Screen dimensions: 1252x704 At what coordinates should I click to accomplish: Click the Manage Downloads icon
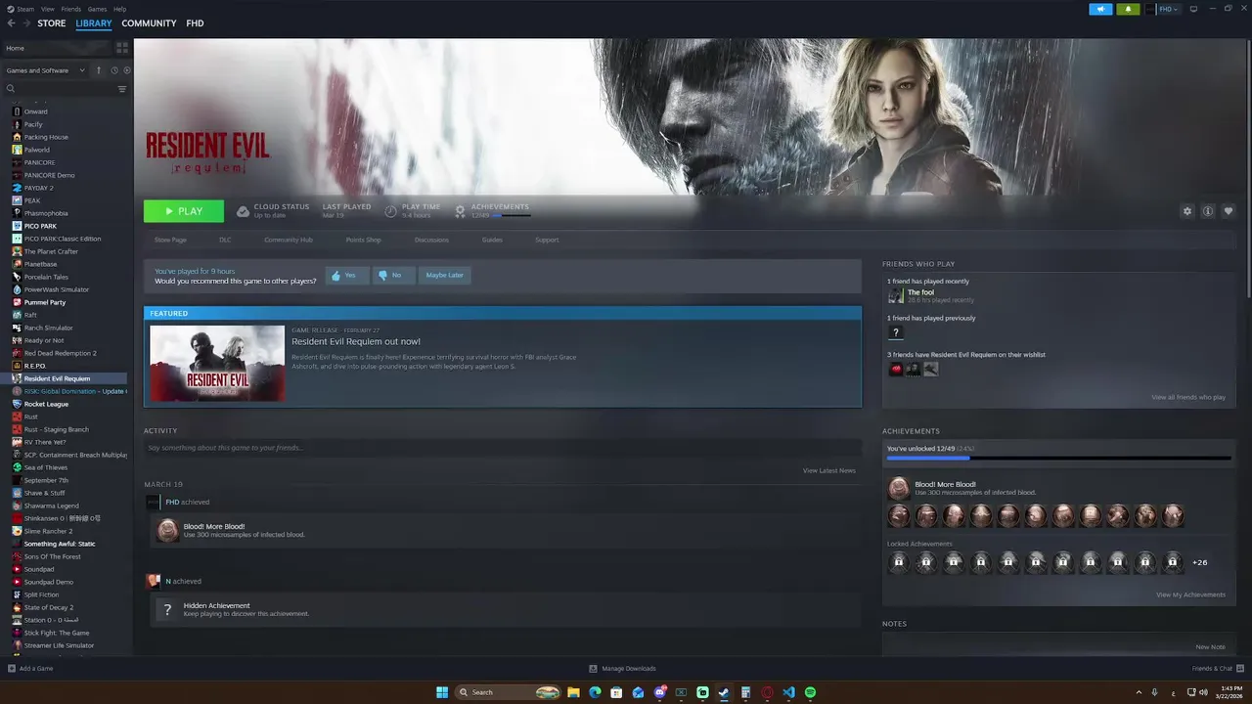pos(593,669)
